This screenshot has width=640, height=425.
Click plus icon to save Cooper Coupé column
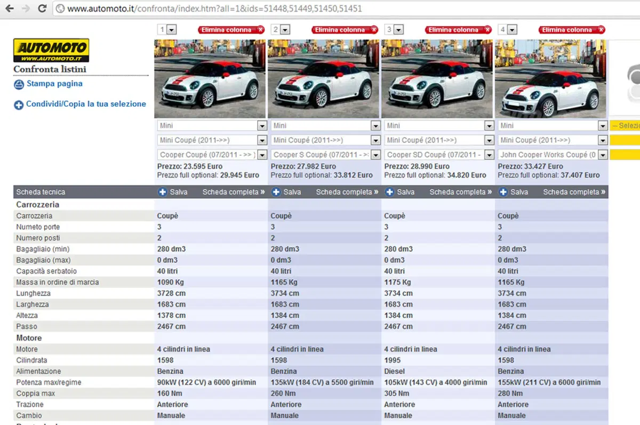163,192
